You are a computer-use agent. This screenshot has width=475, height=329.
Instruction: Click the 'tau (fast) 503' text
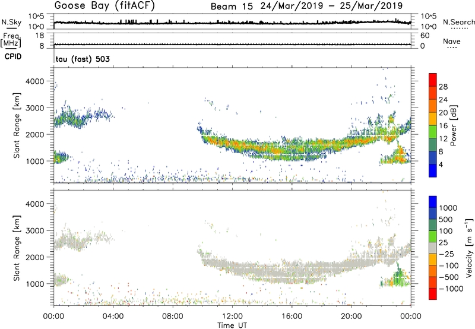click(83, 59)
